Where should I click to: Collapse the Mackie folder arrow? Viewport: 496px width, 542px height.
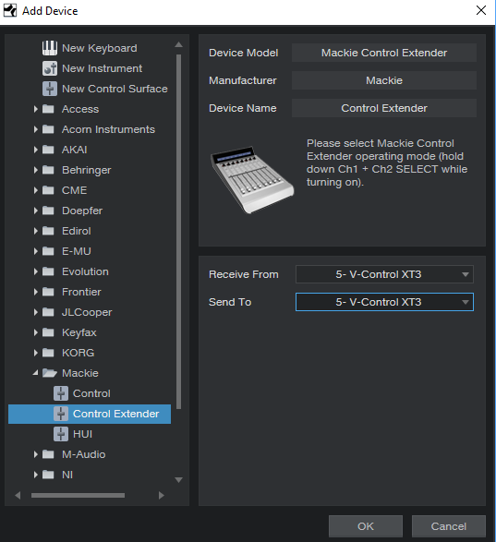(x=36, y=373)
